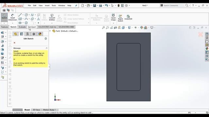Select the Polygon sketch tool
The height and width of the screenshot is (117, 209).
coord(26,23)
